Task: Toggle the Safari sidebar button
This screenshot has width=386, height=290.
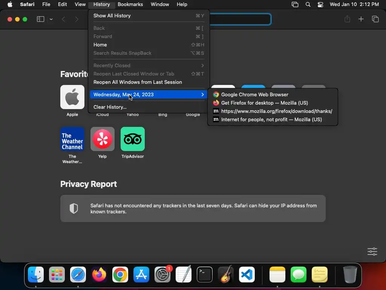Action: [40, 19]
